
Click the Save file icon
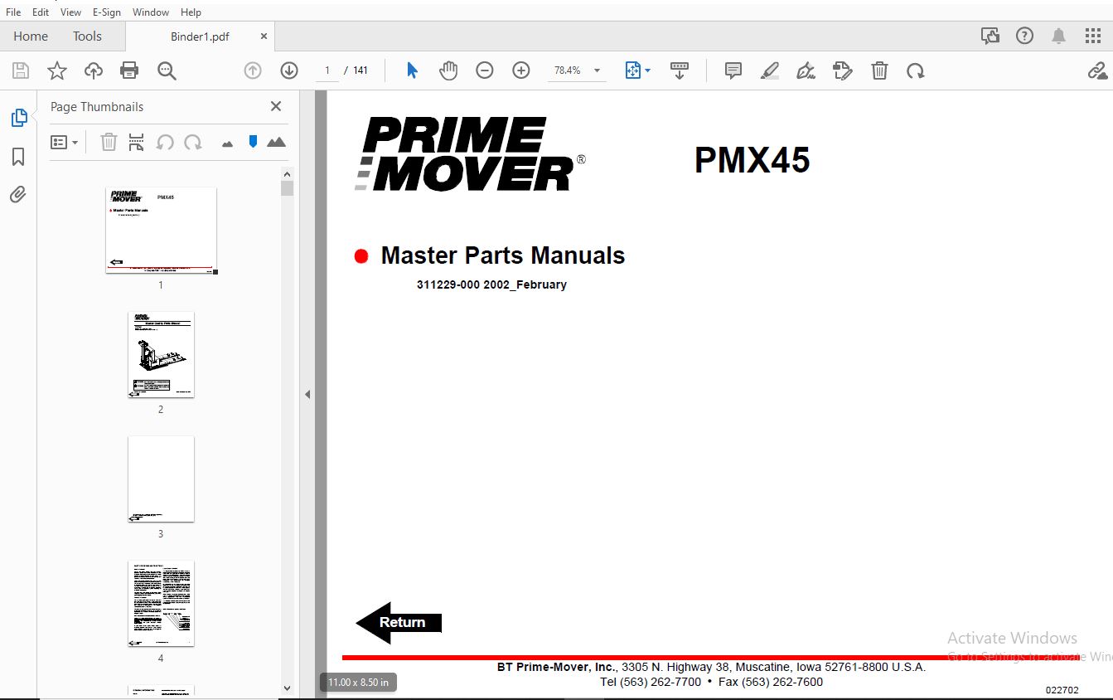20,71
